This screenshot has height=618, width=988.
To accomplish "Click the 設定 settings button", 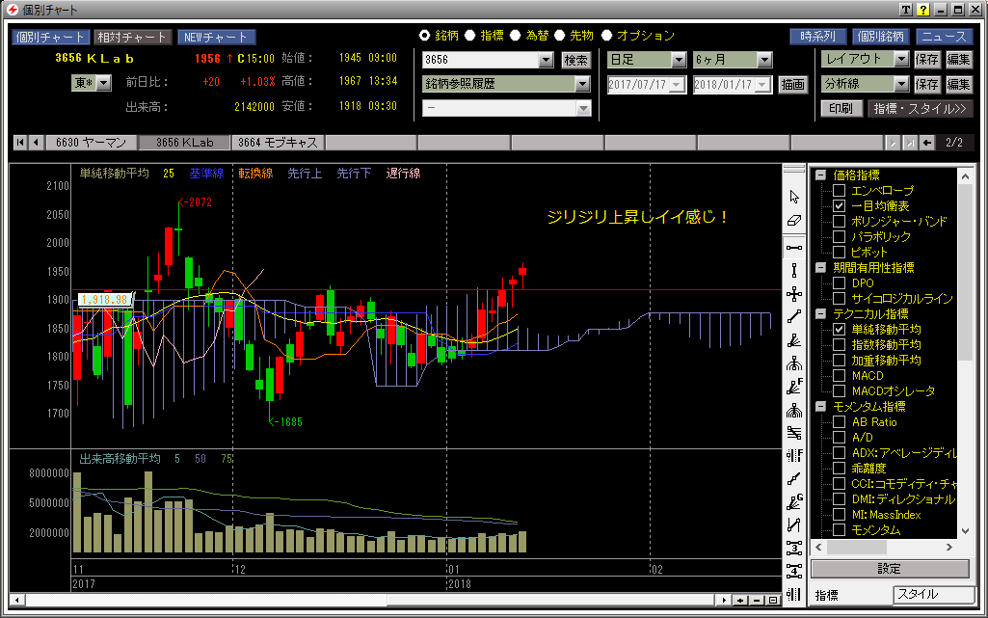I will pyautogui.click(x=889, y=569).
